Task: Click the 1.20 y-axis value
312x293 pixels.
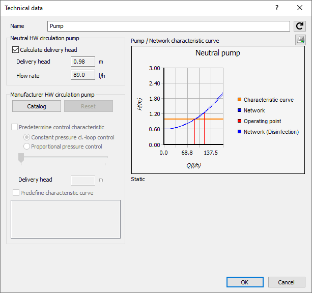Action: [x=155, y=114]
